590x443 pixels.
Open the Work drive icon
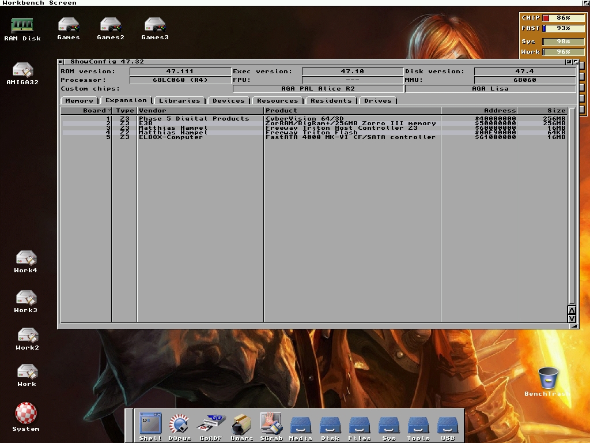(27, 375)
